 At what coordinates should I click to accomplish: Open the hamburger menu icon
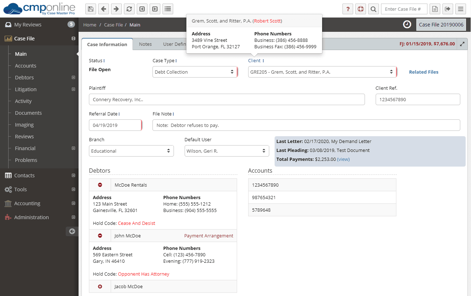[x=461, y=9]
